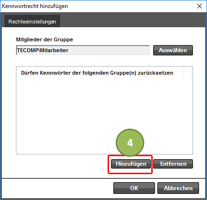Confirm the dialog with OK
Screen dimensions: 207x200
click(x=134, y=188)
